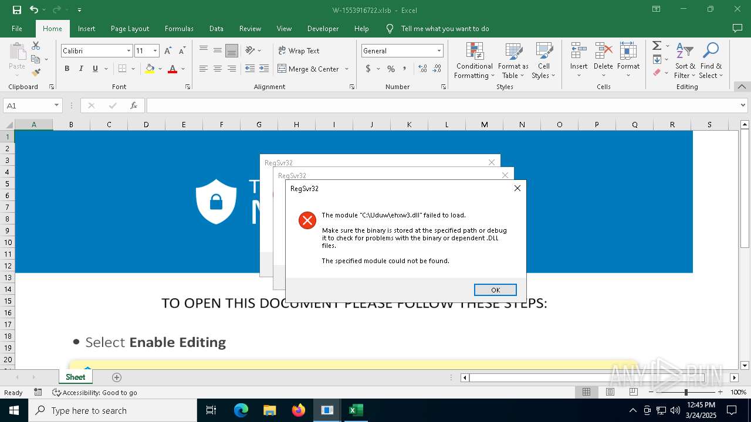
Task: Open the General number format dropdown
Action: [438, 51]
